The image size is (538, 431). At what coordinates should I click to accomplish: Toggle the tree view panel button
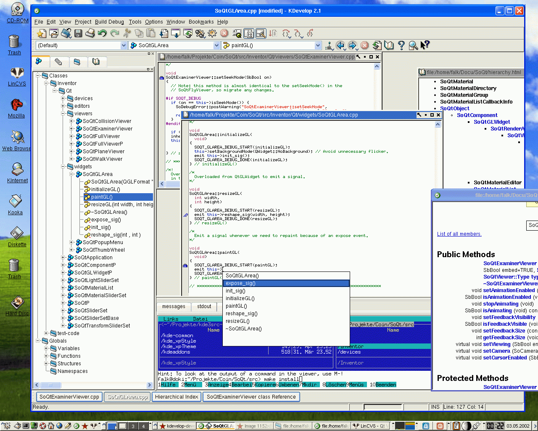point(249,33)
